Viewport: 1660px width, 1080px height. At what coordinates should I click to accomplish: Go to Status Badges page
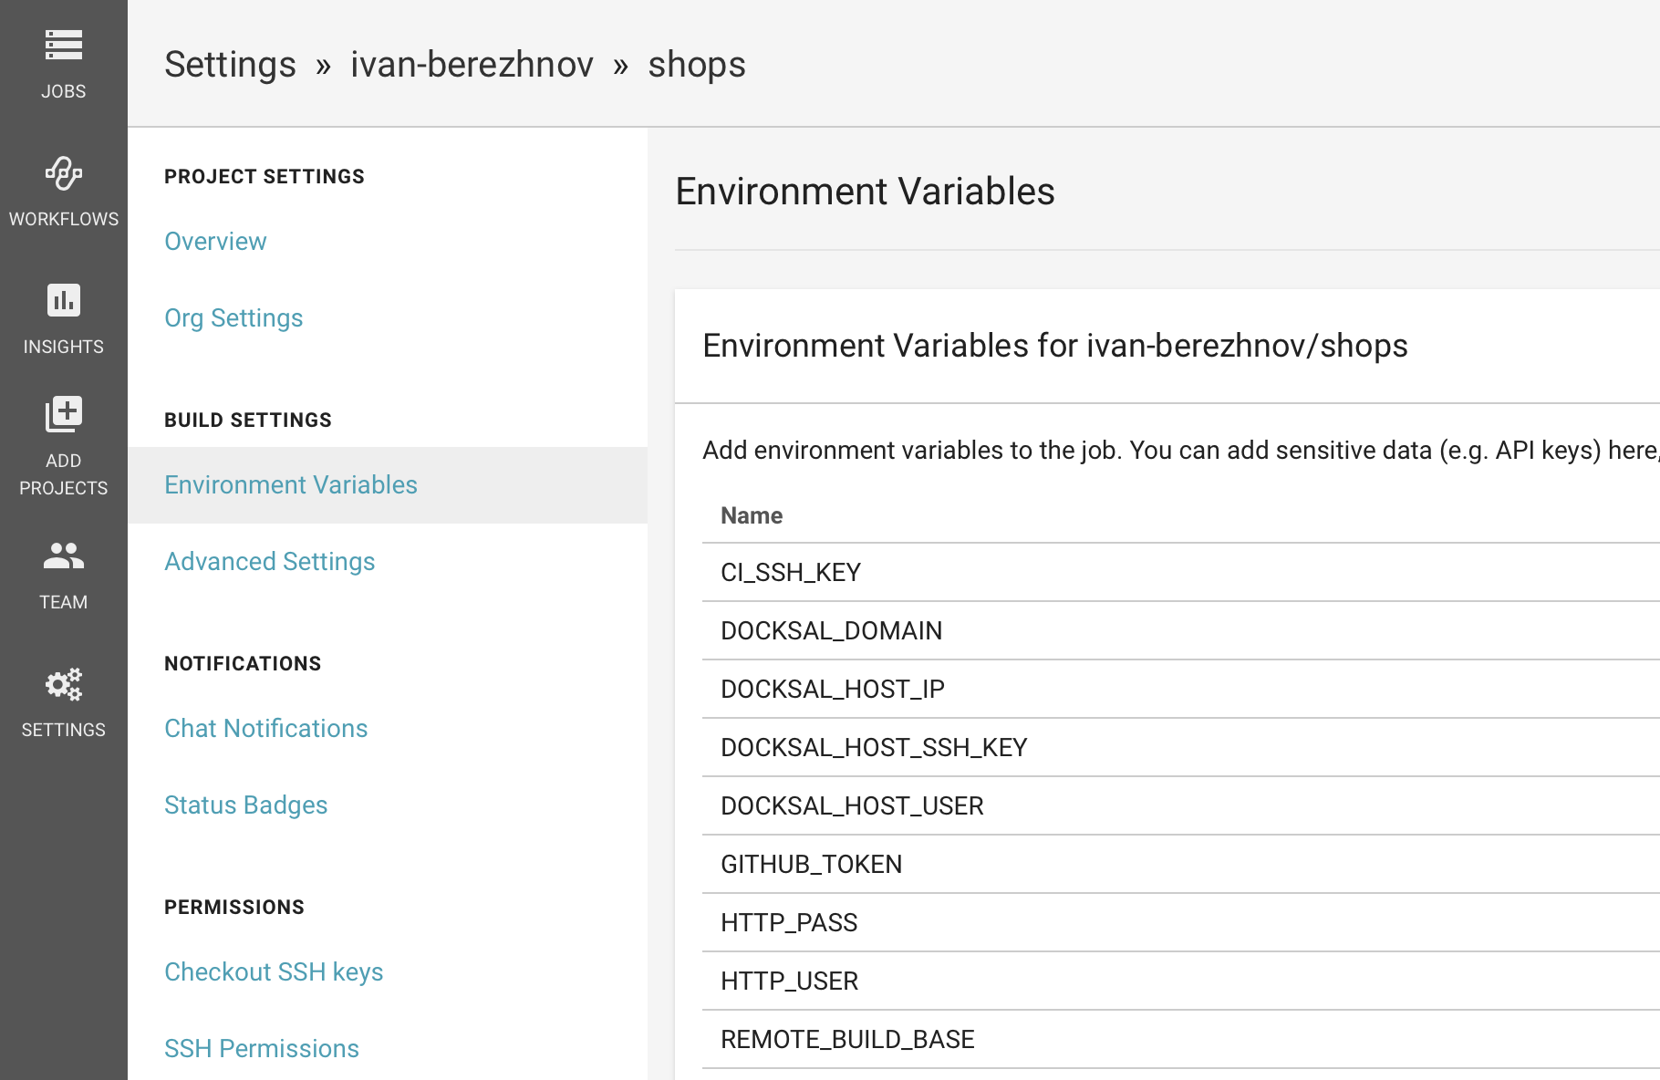246,805
